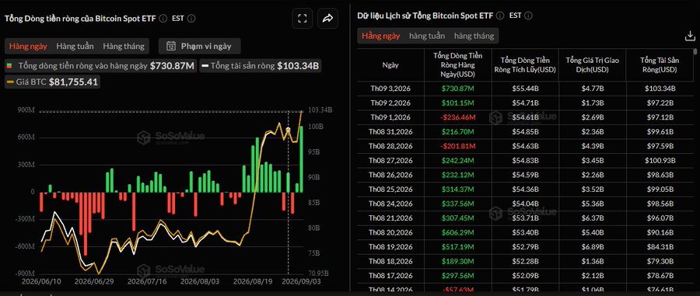Click the $79.30B net assets cell

click(660, 262)
